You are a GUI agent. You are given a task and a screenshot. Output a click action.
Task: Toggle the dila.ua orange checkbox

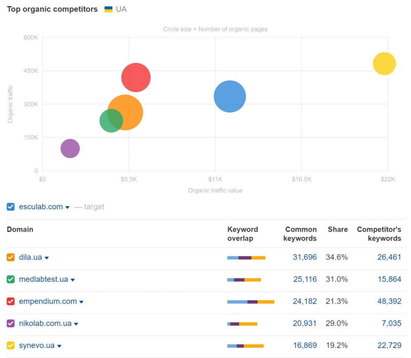point(11,257)
